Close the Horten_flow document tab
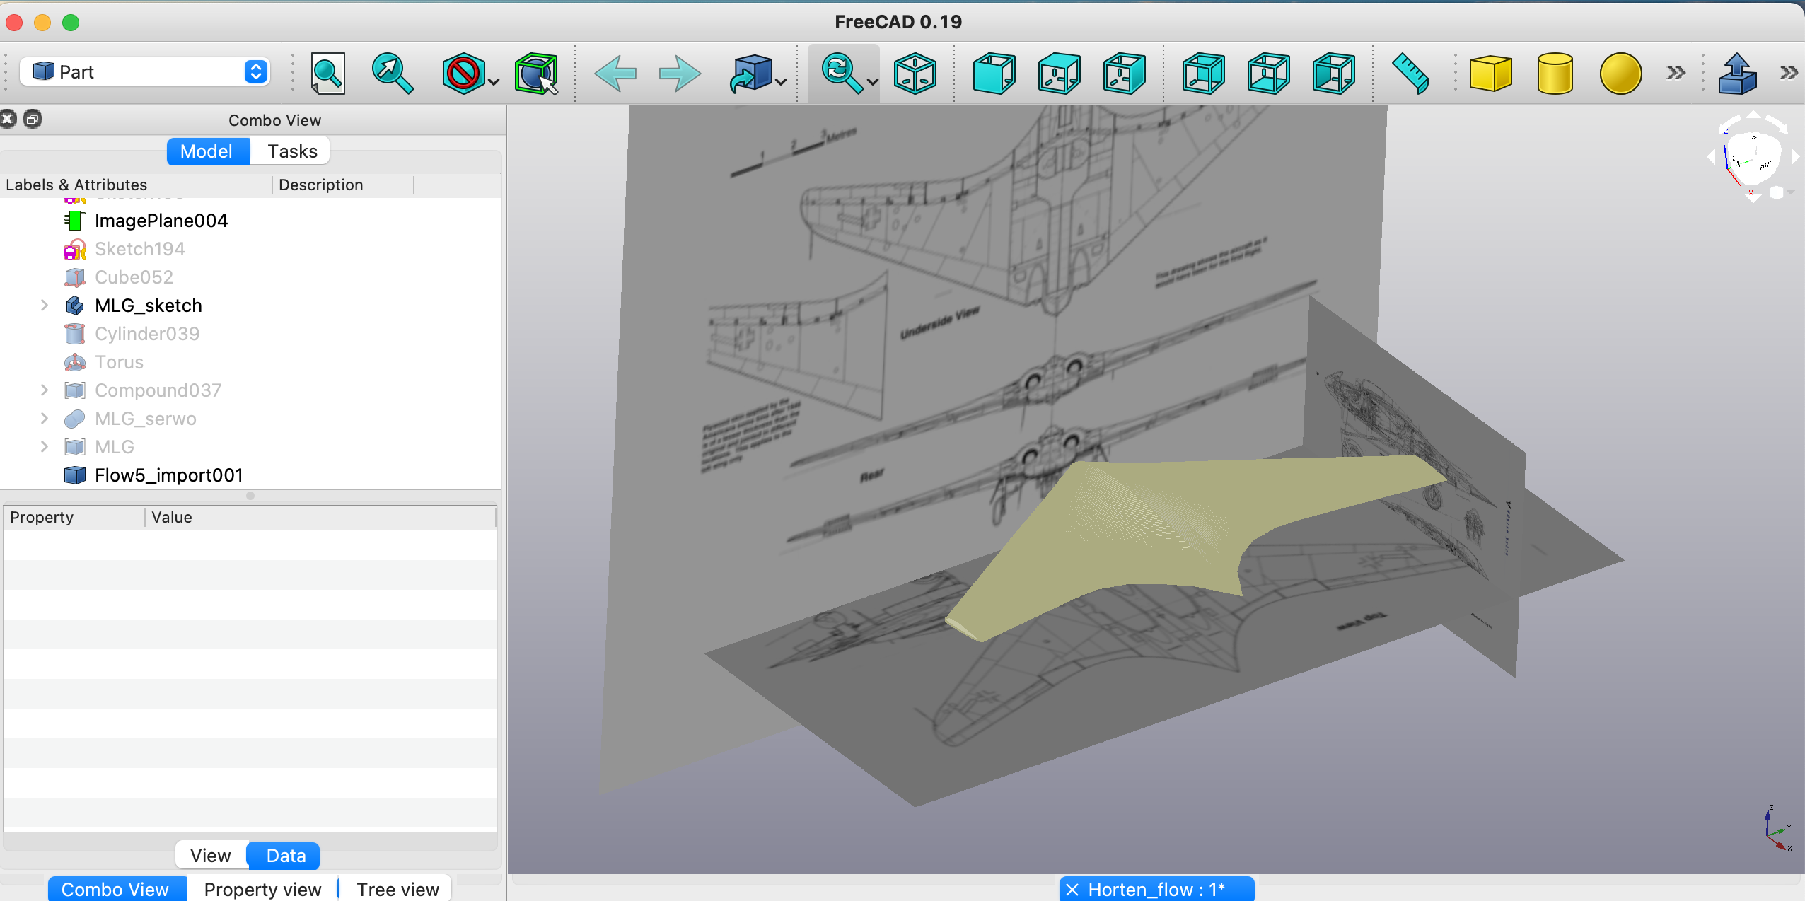Screen dimensions: 1805x901 1072,890
